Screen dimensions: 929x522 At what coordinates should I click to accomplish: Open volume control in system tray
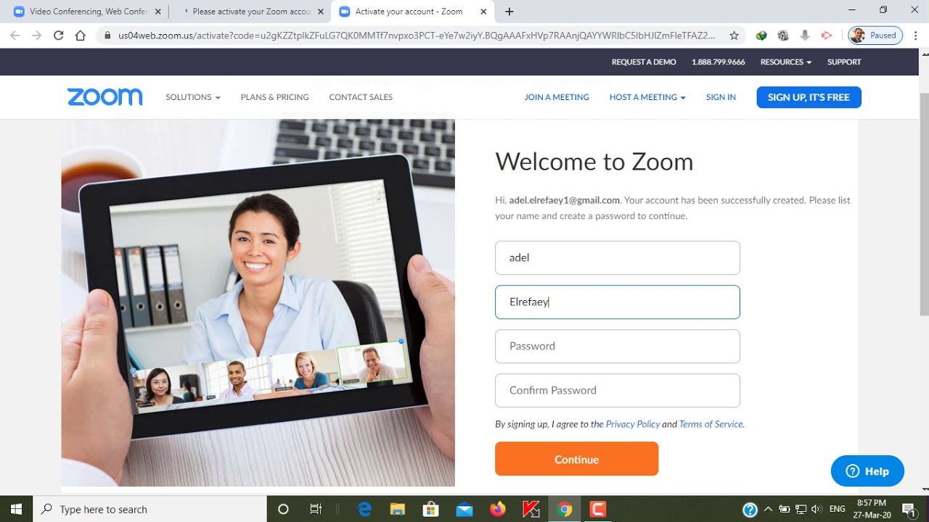(817, 509)
